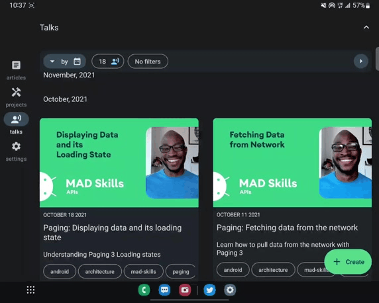
Task: Collapse the Talks header with the chevron
Action: pos(366,27)
